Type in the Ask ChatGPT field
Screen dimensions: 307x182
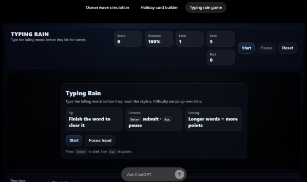pos(148,174)
